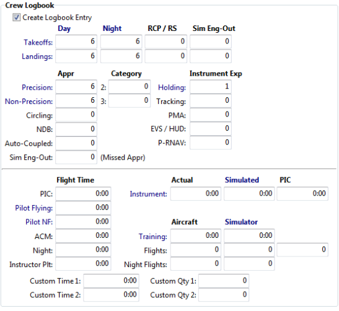Click the Circling approach field
Viewport: 339px width, 311px height.
[76, 115]
